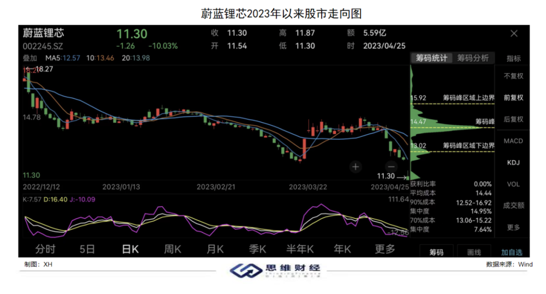
Task: Click 加自选 to add to watchlist
Action: point(512,252)
